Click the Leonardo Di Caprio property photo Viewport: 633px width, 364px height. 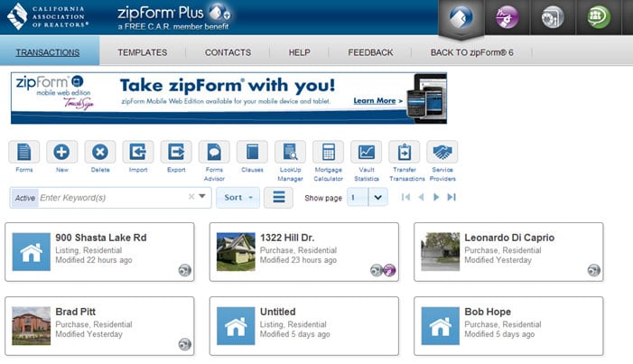click(x=440, y=251)
